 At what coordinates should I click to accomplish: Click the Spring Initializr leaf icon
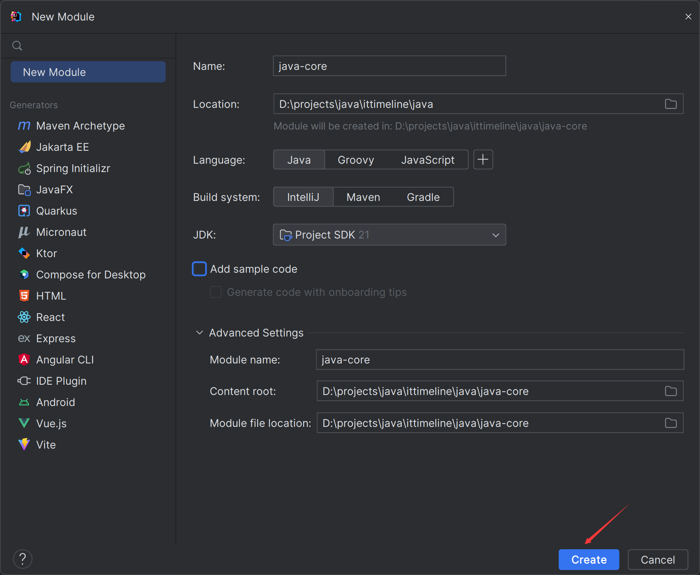coord(24,168)
